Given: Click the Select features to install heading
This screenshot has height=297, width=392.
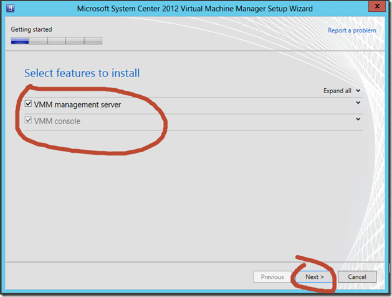Looking at the screenshot, I should [82, 73].
